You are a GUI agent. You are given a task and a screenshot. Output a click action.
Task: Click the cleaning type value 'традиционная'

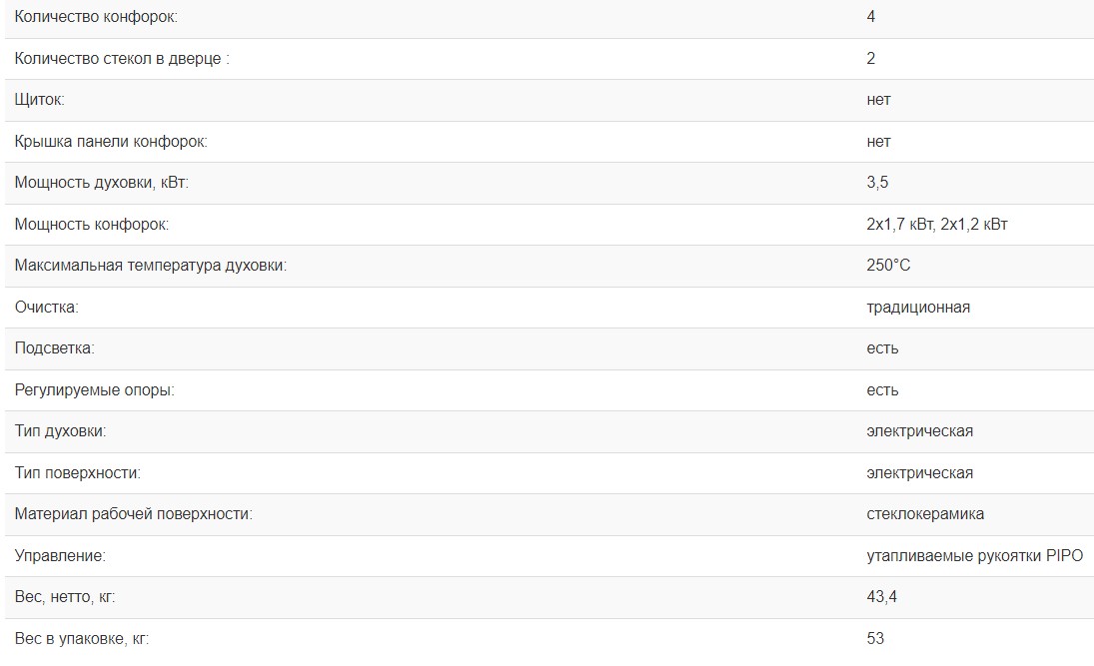(x=918, y=308)
